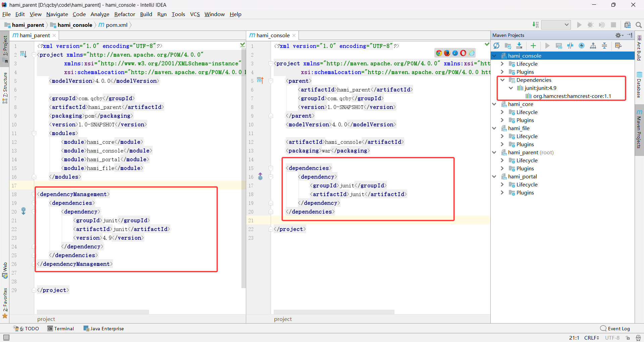Reimport all Maven projects

[497, 46]
